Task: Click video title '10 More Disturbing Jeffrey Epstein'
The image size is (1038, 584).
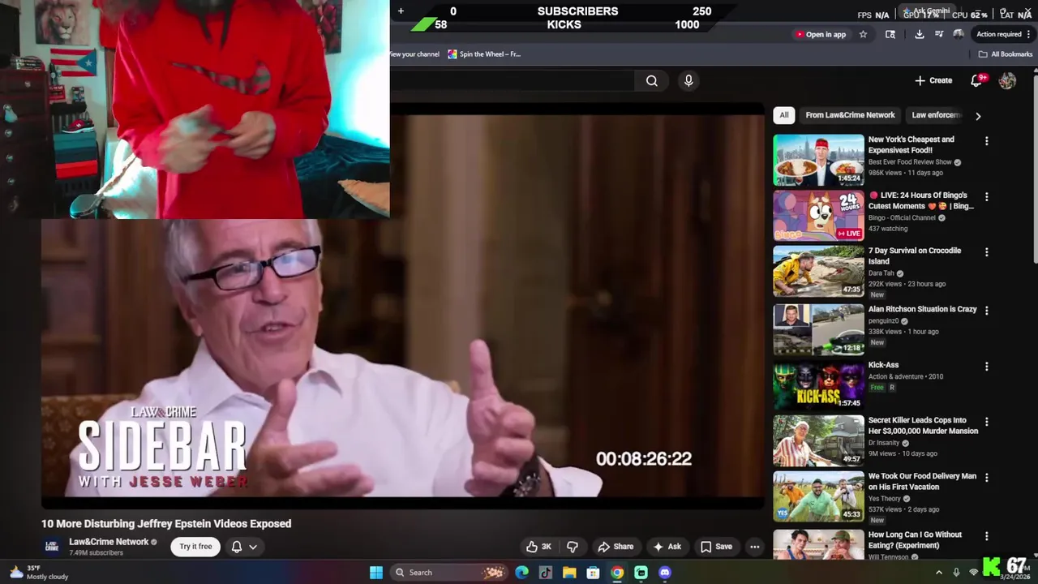Action: [x=166, y=524]
